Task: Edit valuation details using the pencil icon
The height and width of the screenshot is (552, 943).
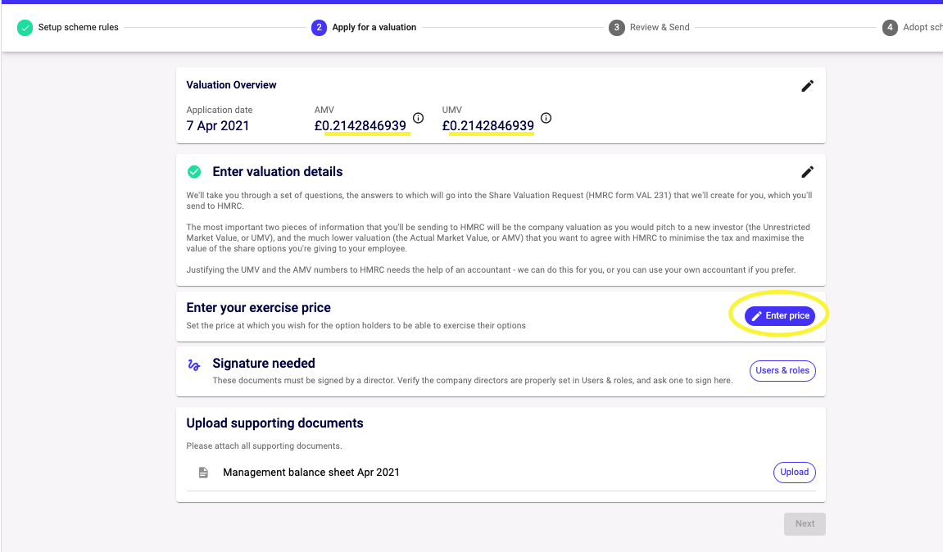Action: pyautogui.click(x=807, y=172)
